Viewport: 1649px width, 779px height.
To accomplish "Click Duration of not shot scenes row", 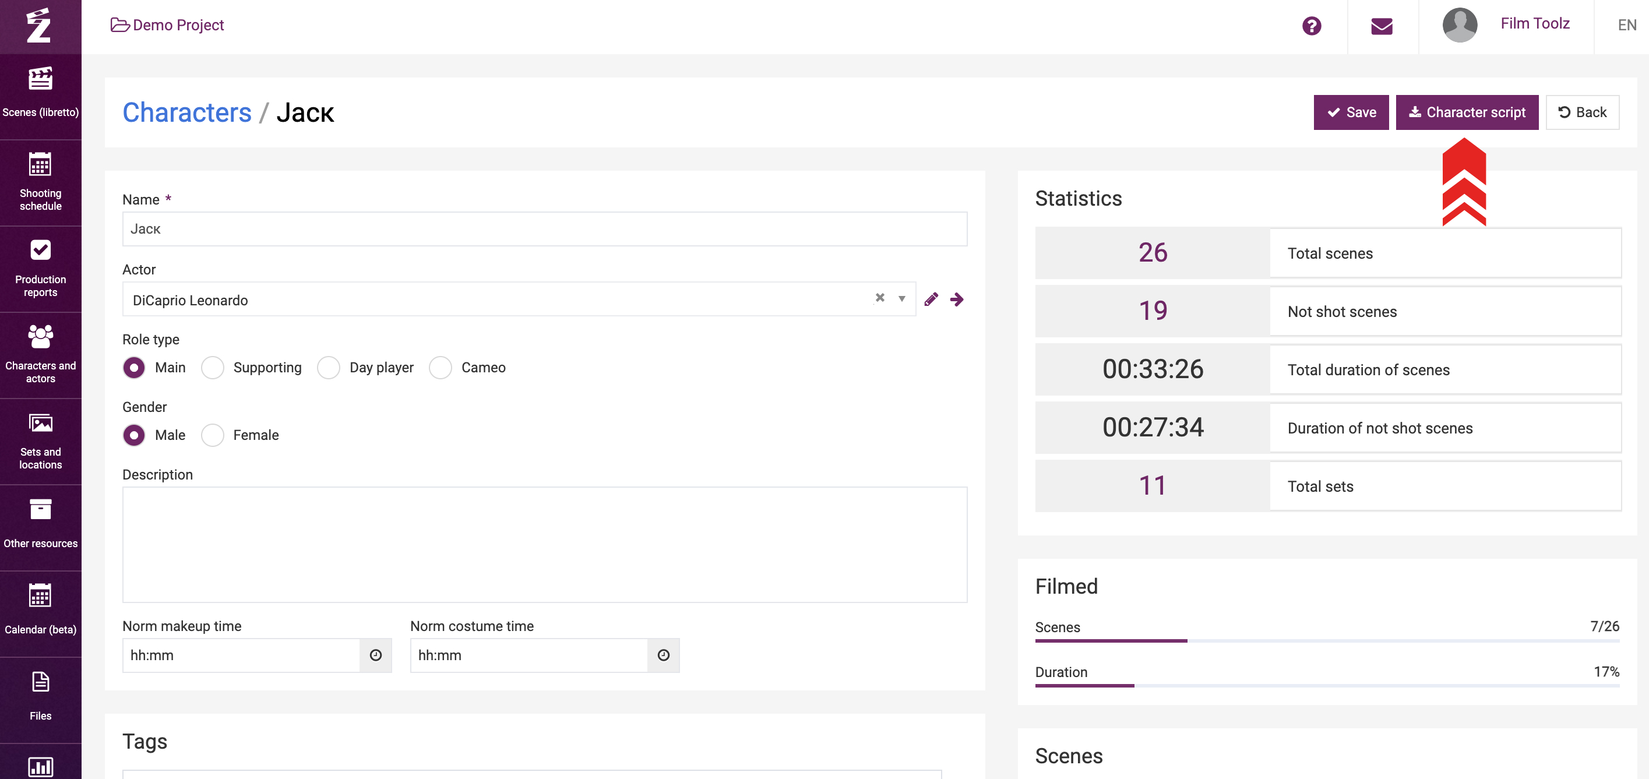I will tap(1328, 428).
